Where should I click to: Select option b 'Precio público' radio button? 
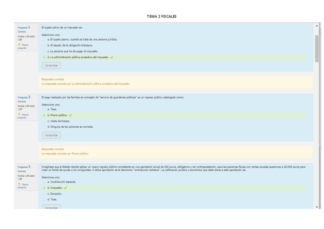coord(44,115)
